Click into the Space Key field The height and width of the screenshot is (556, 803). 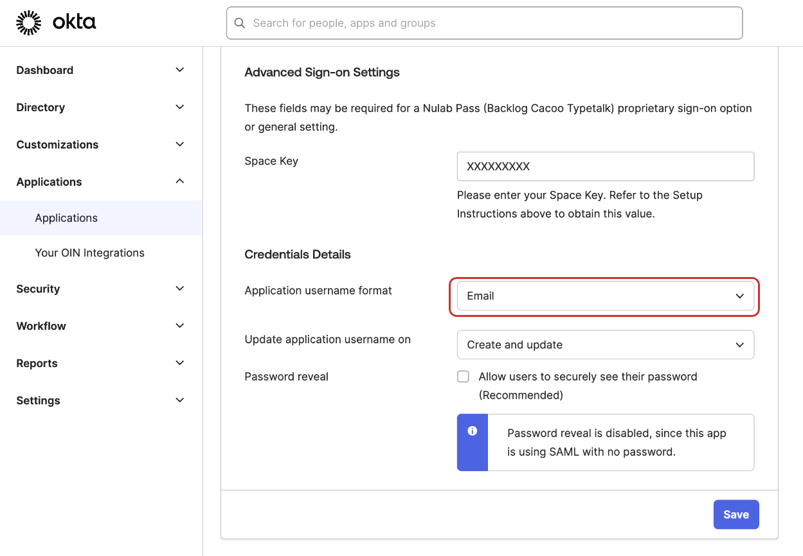(606, 166)
